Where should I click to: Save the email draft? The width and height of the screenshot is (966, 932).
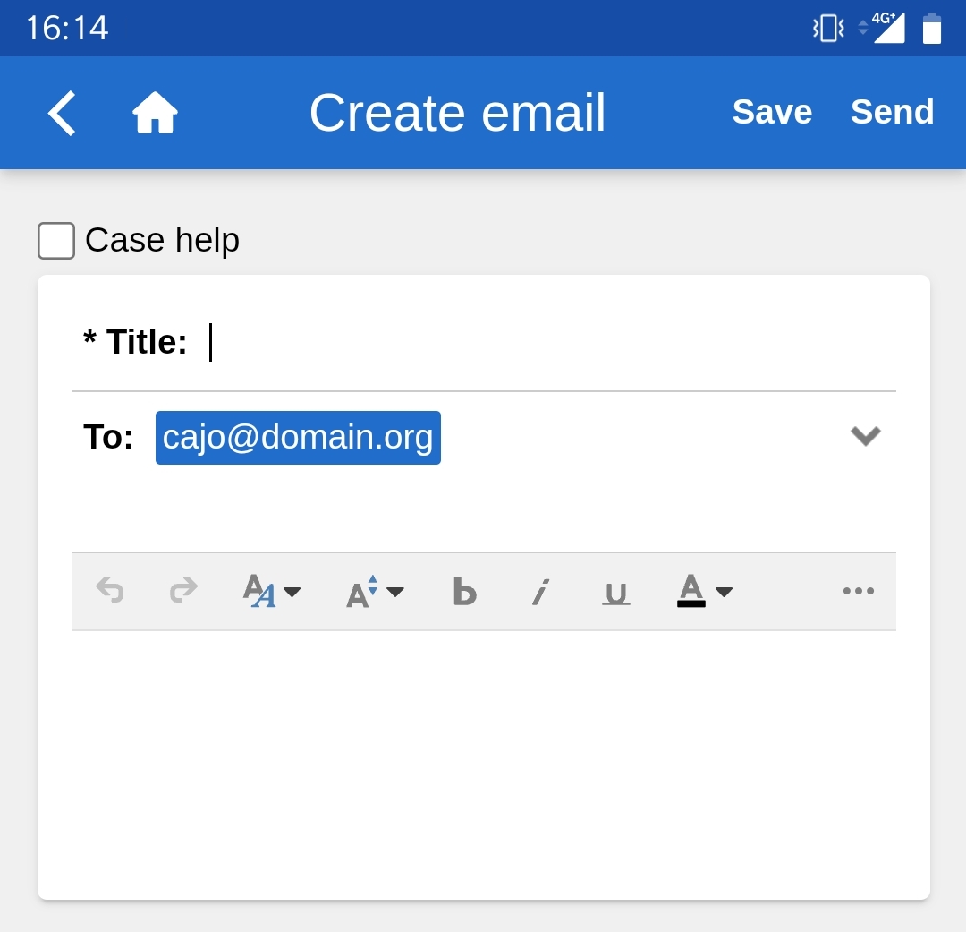(x=772, y=113)
